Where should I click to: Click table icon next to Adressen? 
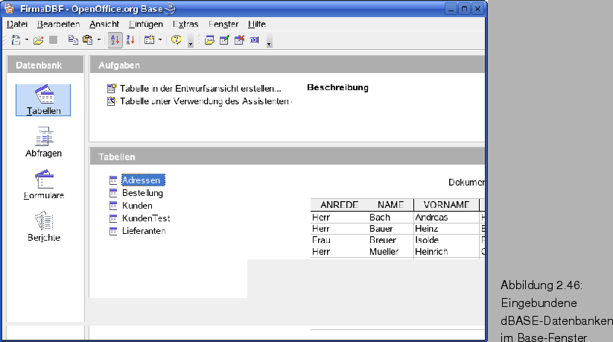click(x=113, y=180)
